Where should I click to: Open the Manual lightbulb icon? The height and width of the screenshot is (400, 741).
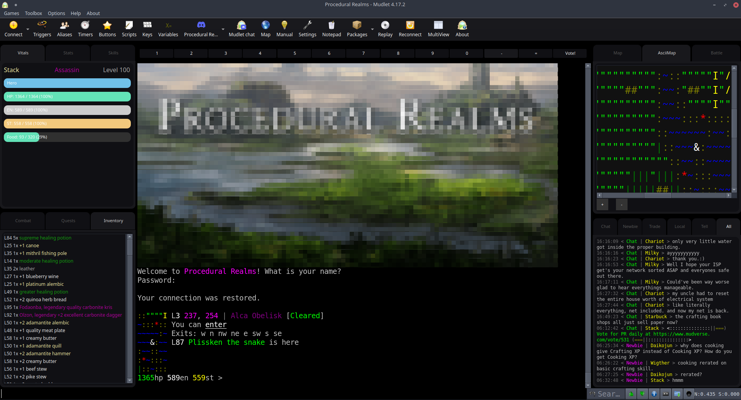[x=284, y=29]
